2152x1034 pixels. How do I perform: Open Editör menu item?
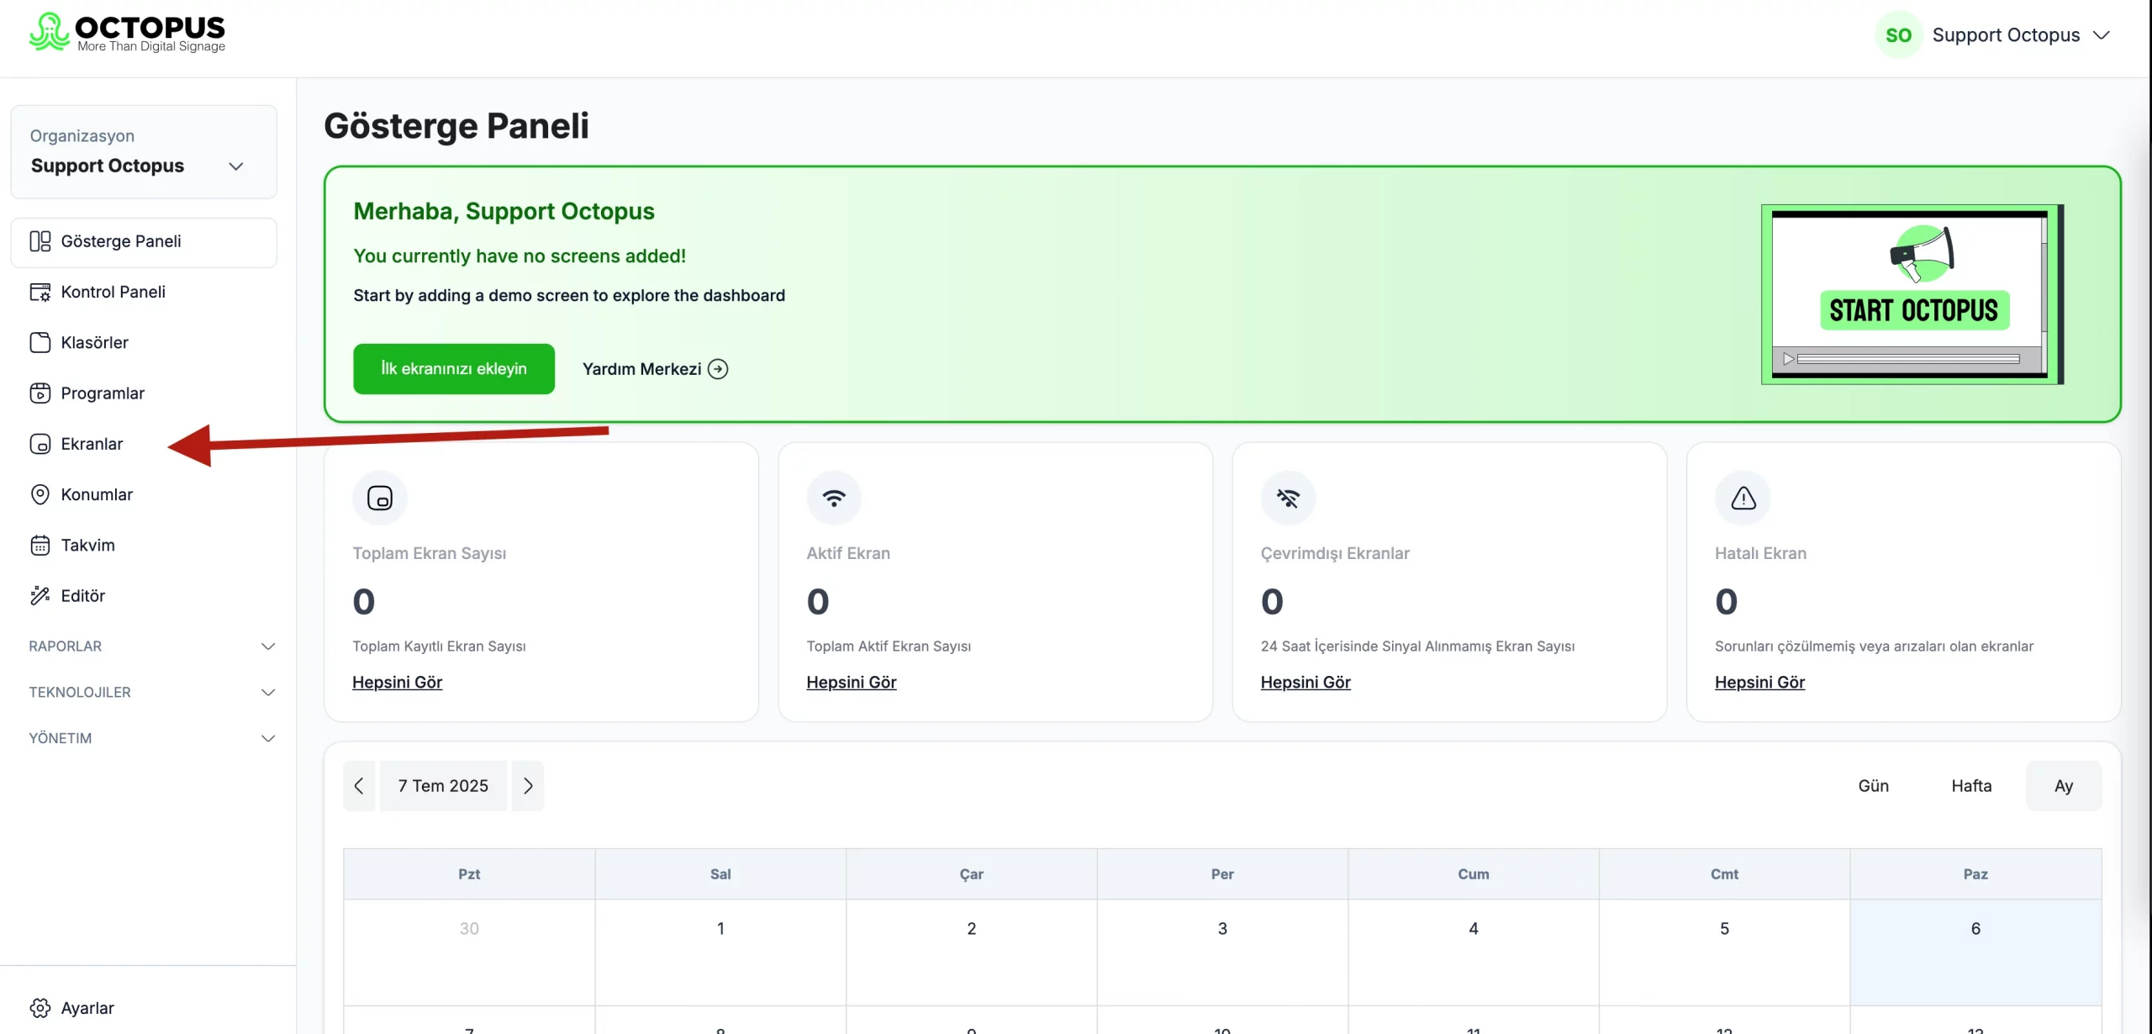tap(144, 595)
